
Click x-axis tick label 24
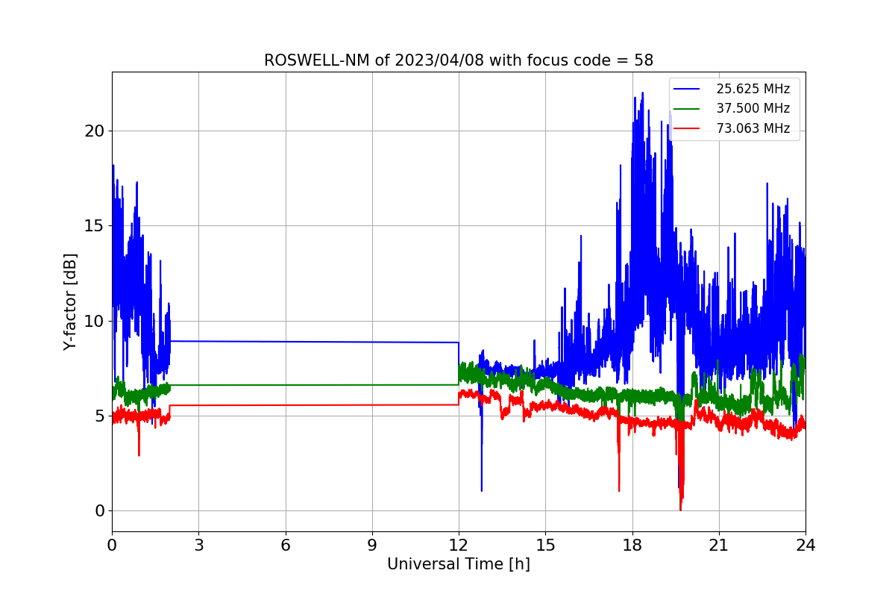(805, 546)
